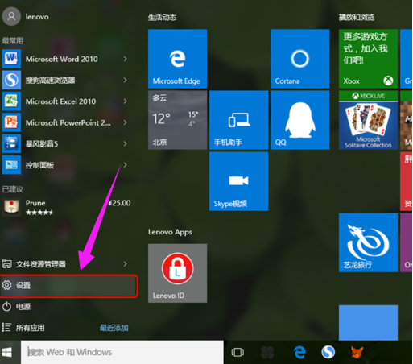Image resolution: width=413 pixels, height=364 pixels.
Task: Open 控制面板 Control Panel entry
Action: click(x=66, y=165)
